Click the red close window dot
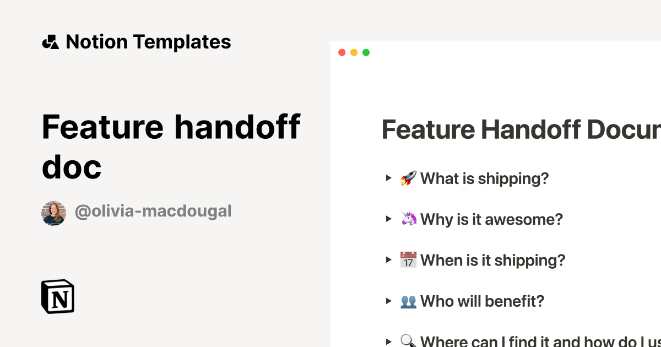The width and height of the screenshot is (661, 347). point(342,53)
